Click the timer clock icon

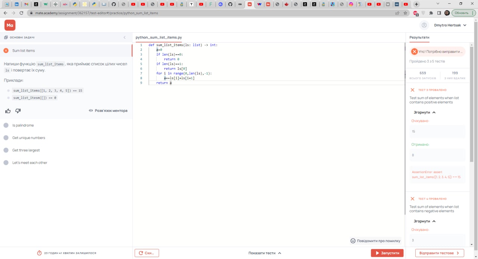[x=39, y=253]
